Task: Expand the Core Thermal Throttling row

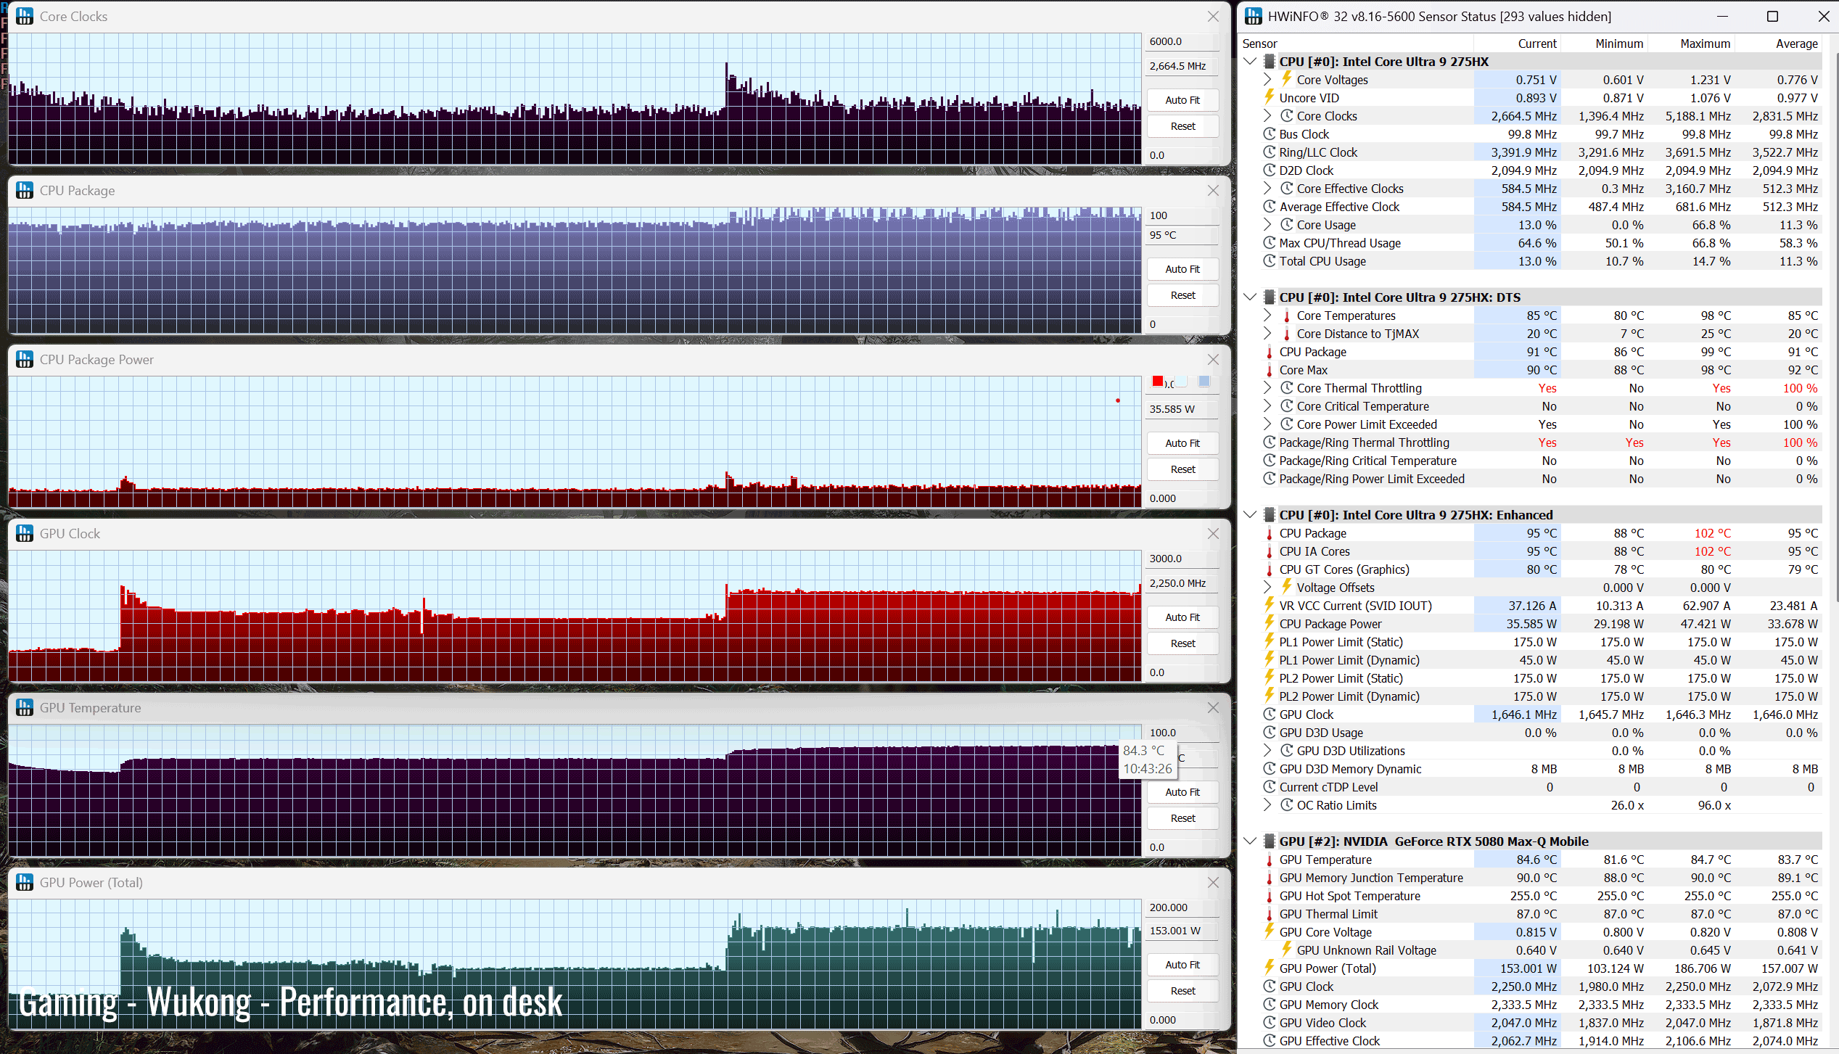Action: tap(1267, 388)
